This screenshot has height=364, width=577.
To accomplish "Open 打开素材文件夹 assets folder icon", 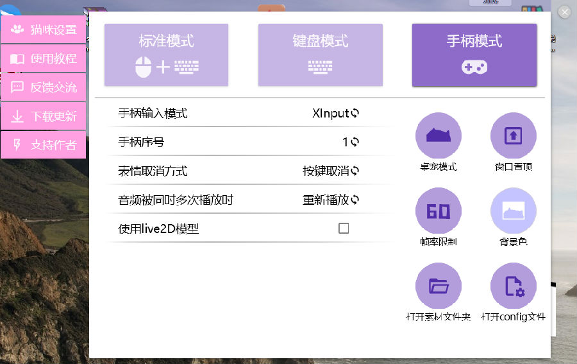I will (438, 286).
